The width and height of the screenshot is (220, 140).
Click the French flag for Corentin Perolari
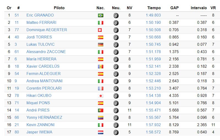pyautogui.click(x=101, y=88)
